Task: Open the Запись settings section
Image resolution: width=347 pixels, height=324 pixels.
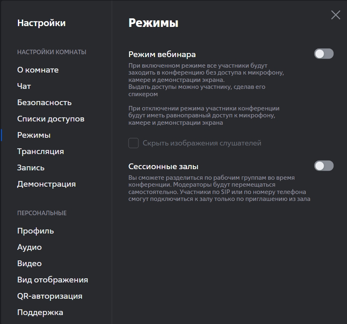Action: [31, 168]
